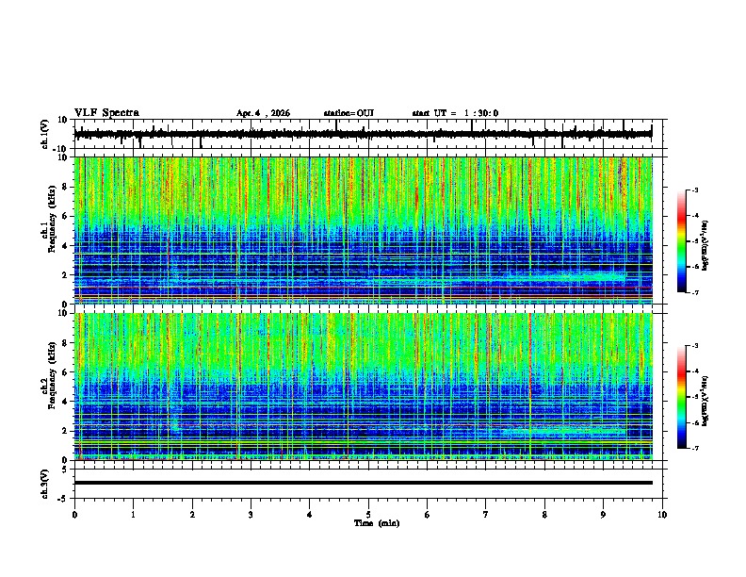Click time axis tick label 4

[x=310, y=515]
